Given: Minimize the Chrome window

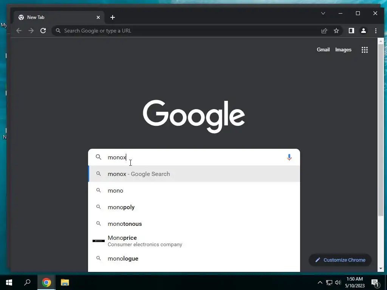Looking at the screenshot, I should [341, 13].
